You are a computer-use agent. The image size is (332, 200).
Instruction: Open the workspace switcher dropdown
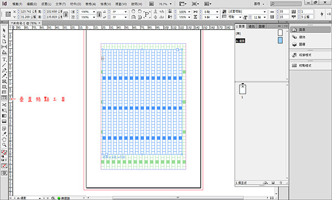pyautogui.click(x=260, y=4)
